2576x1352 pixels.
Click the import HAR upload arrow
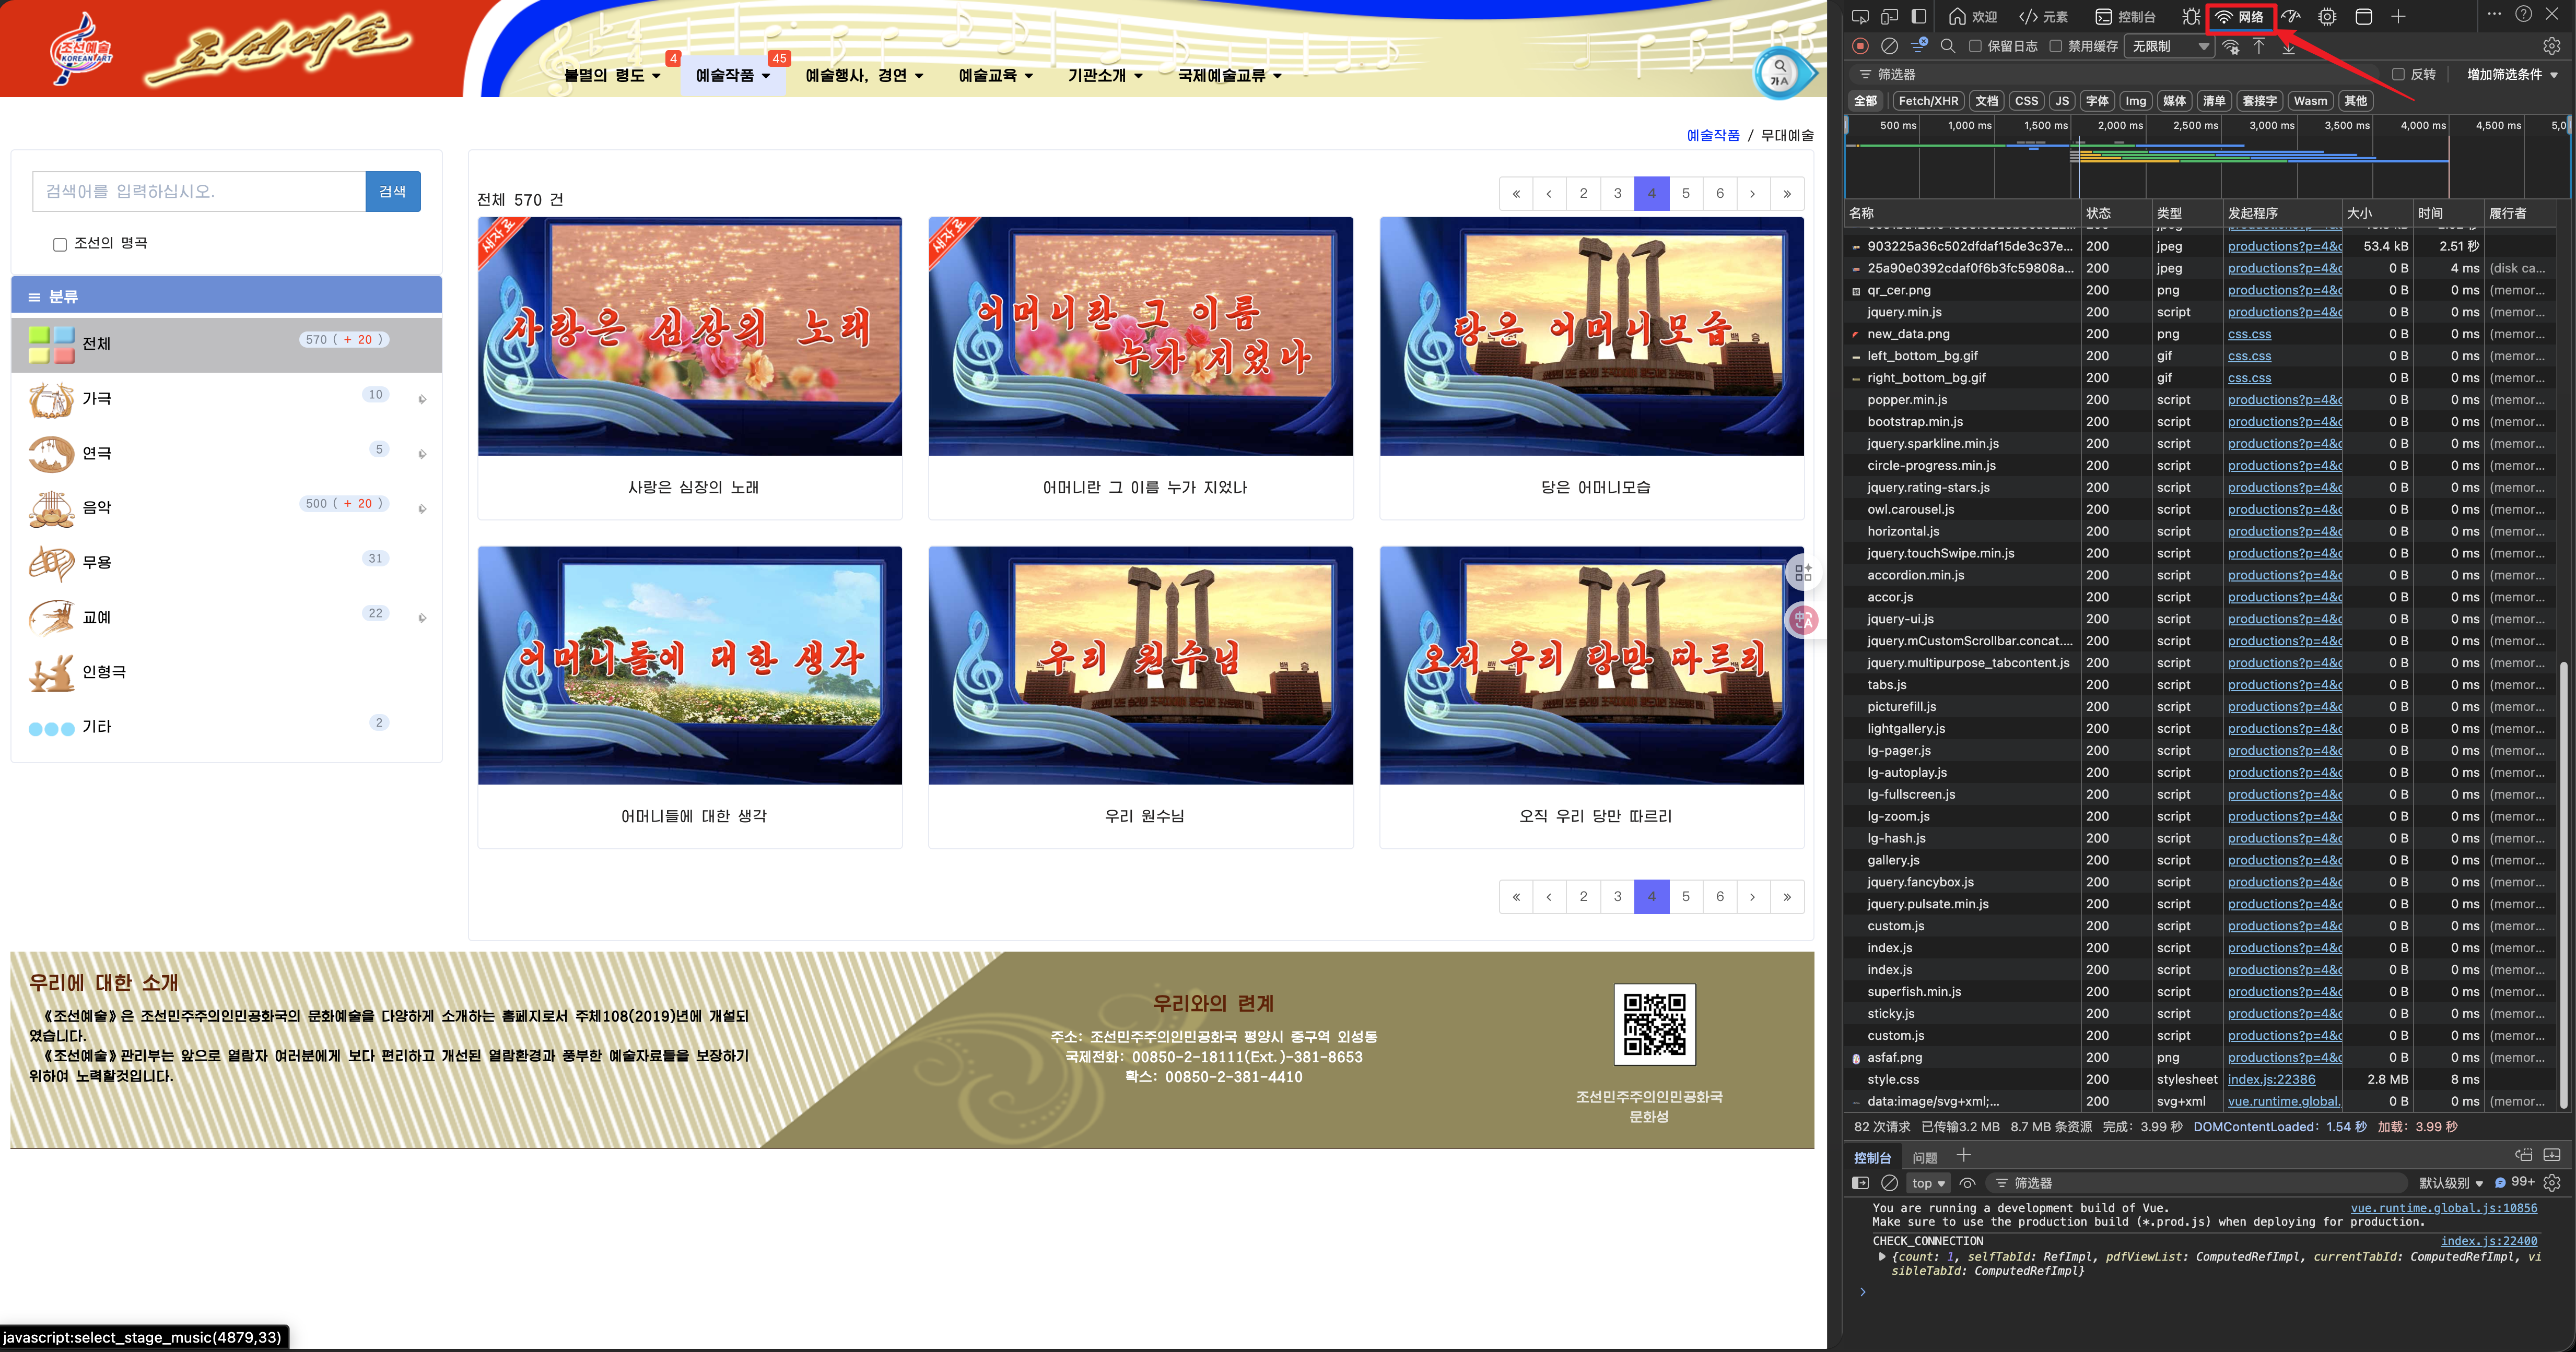click(2259, 46)
